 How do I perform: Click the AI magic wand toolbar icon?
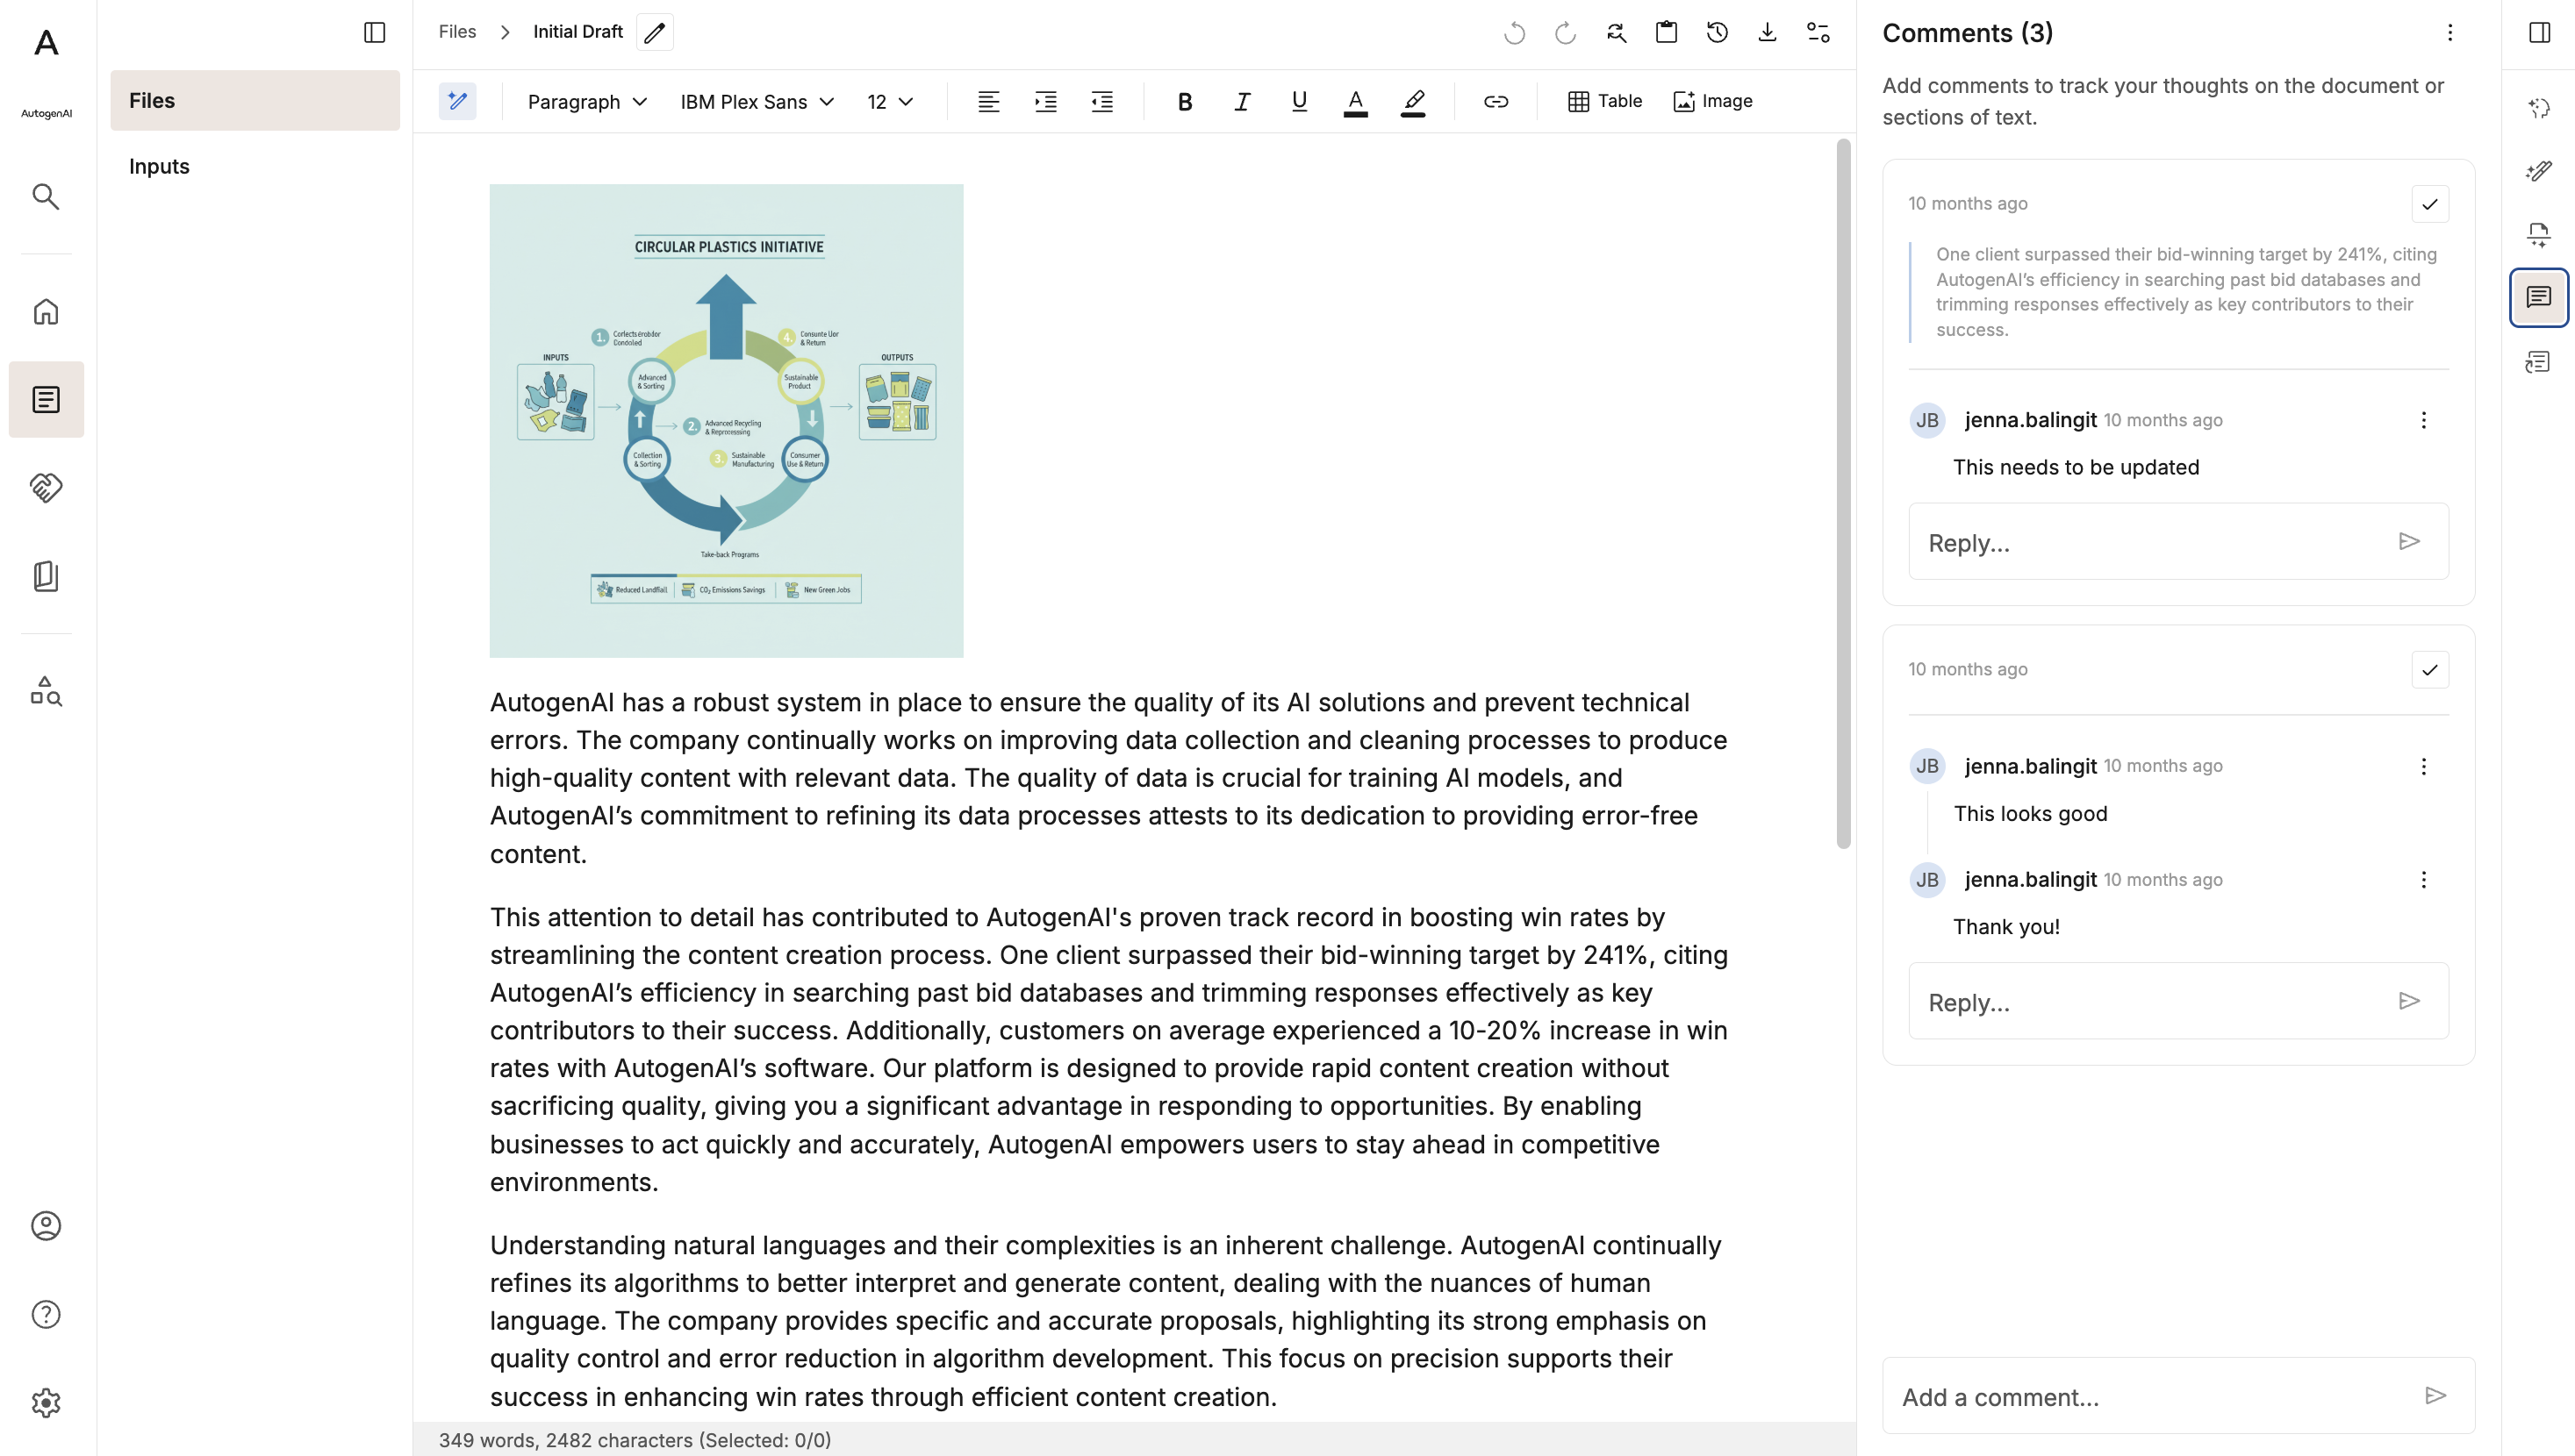point(457,101)
